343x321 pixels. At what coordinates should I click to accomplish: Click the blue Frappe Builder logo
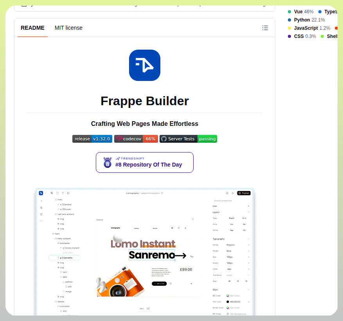pos(145,65)
